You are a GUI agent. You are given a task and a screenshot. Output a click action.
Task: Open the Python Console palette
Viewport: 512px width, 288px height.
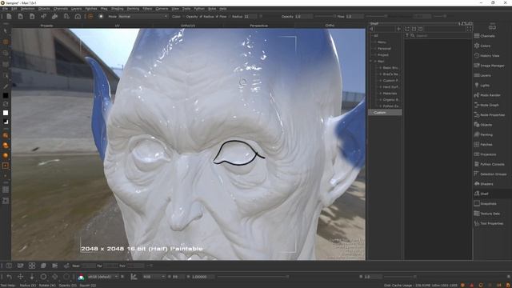click(x=489, y=164)
